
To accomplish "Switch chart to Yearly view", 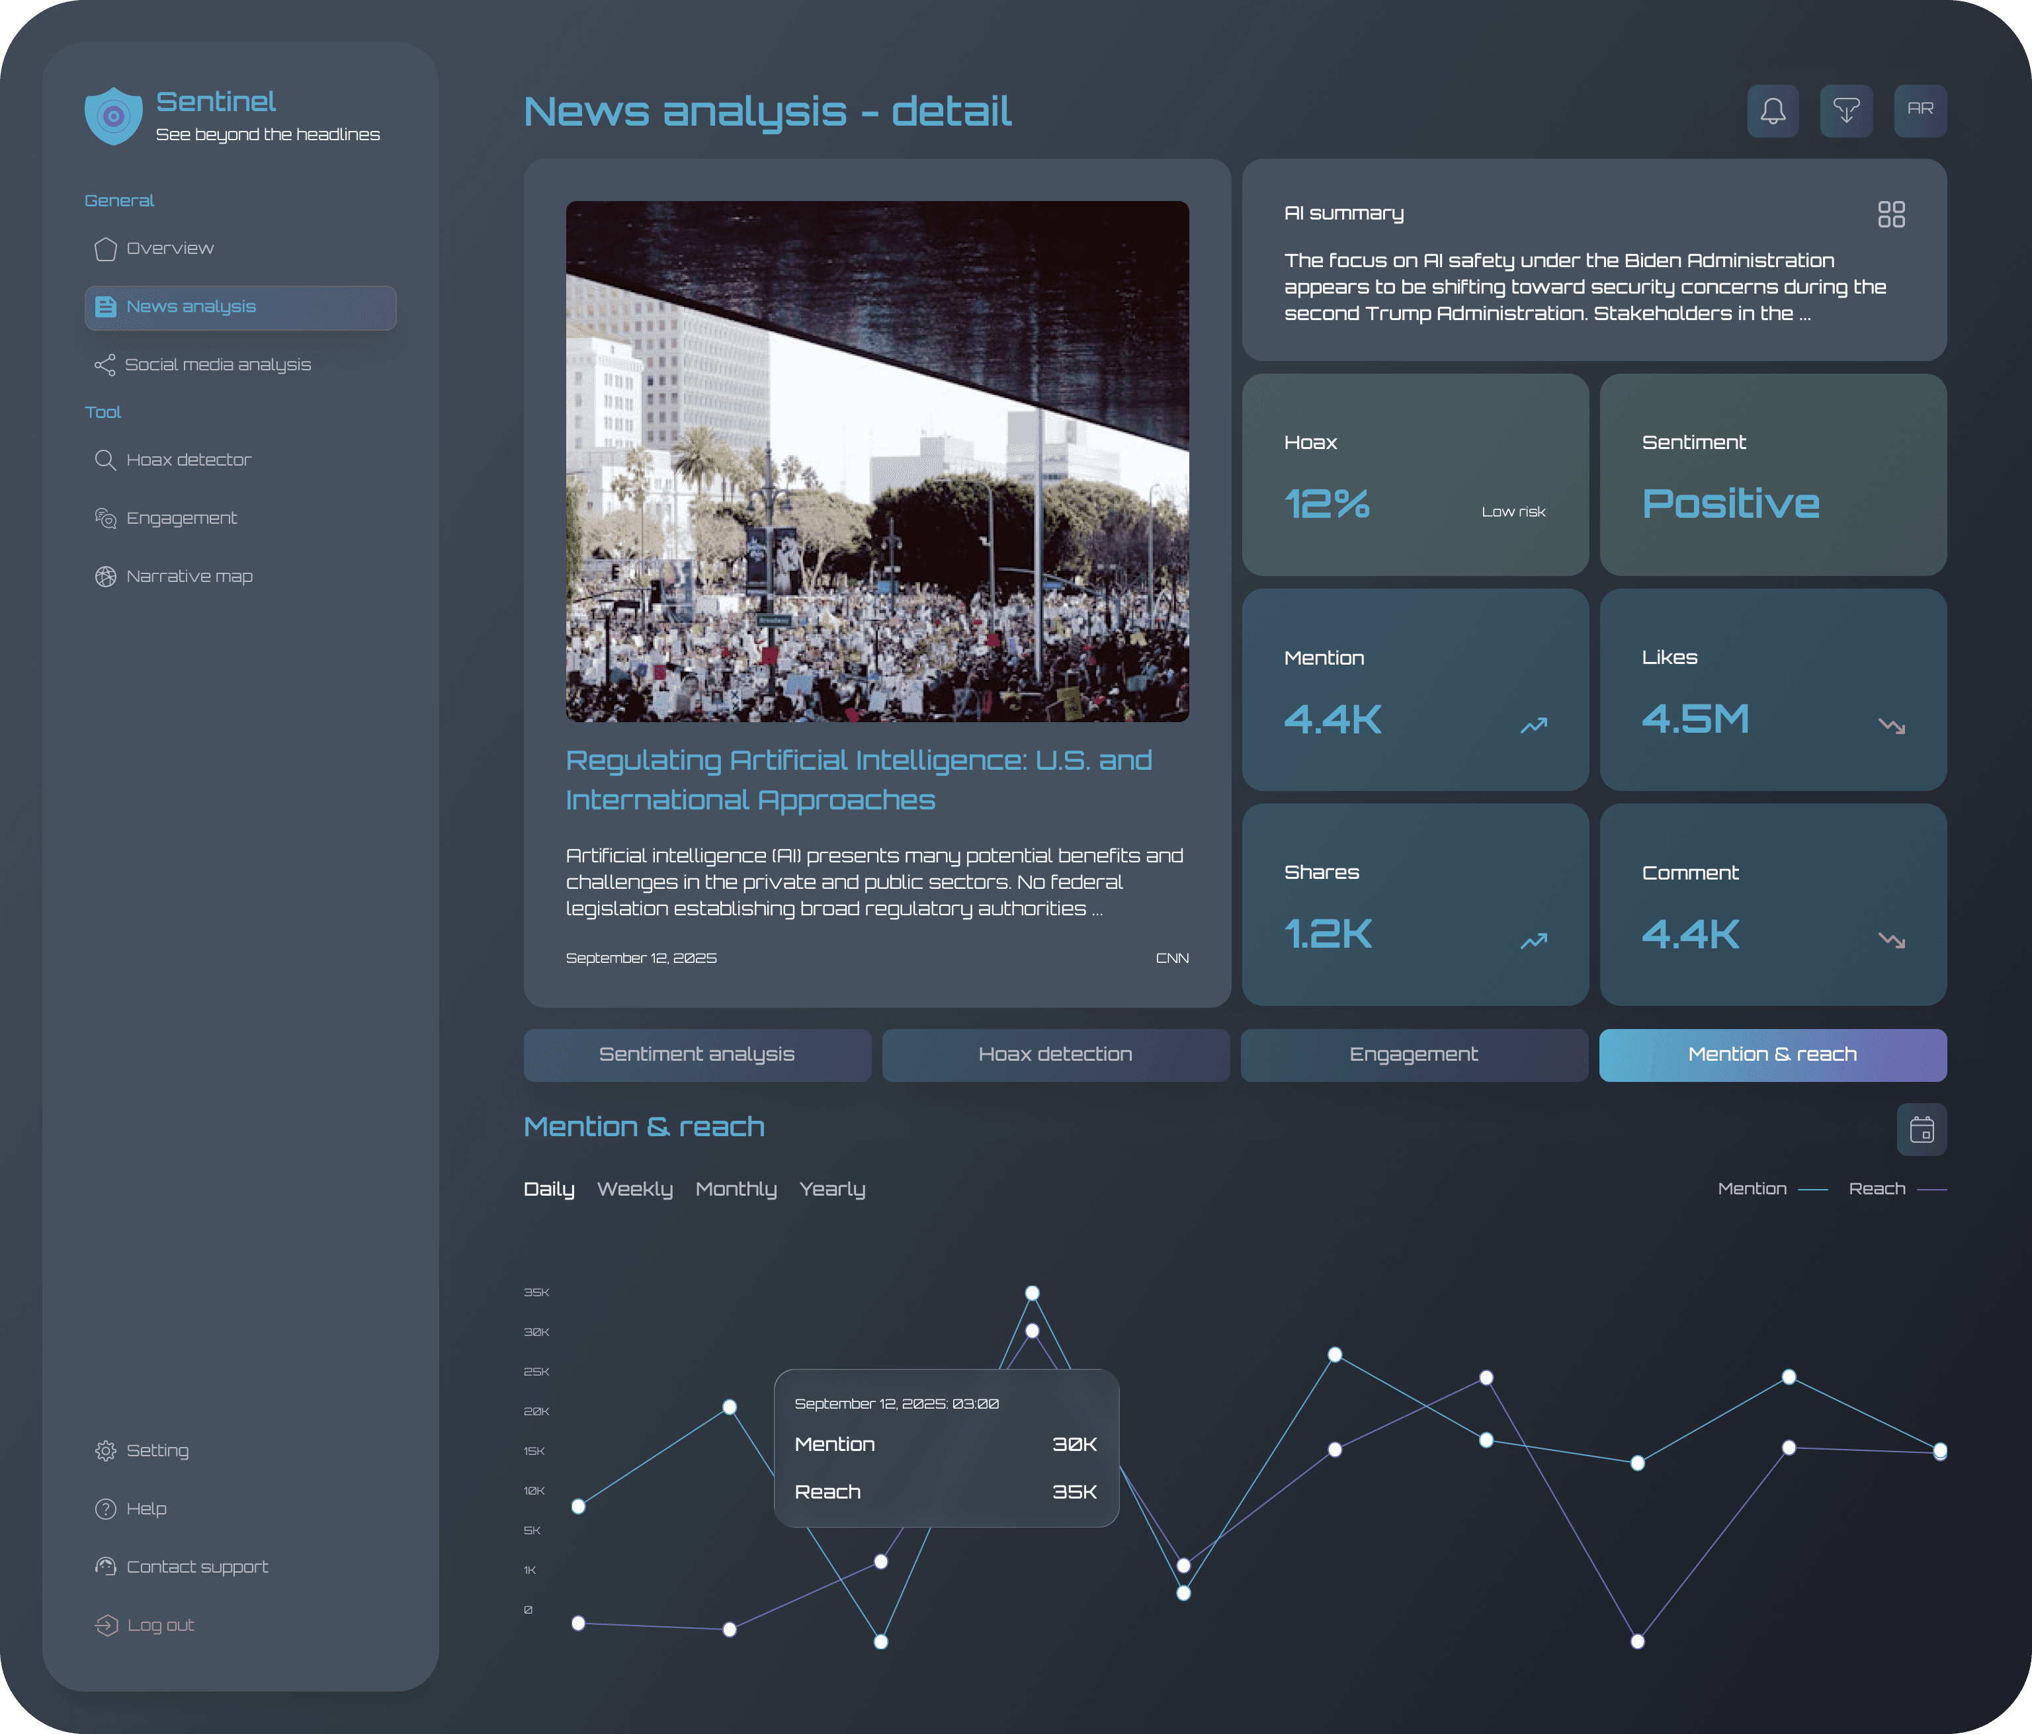I will (831, 1188).
